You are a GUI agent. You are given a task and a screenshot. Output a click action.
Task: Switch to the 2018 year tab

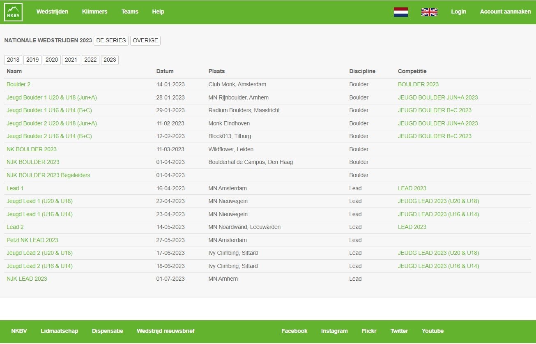click(13, 60)
